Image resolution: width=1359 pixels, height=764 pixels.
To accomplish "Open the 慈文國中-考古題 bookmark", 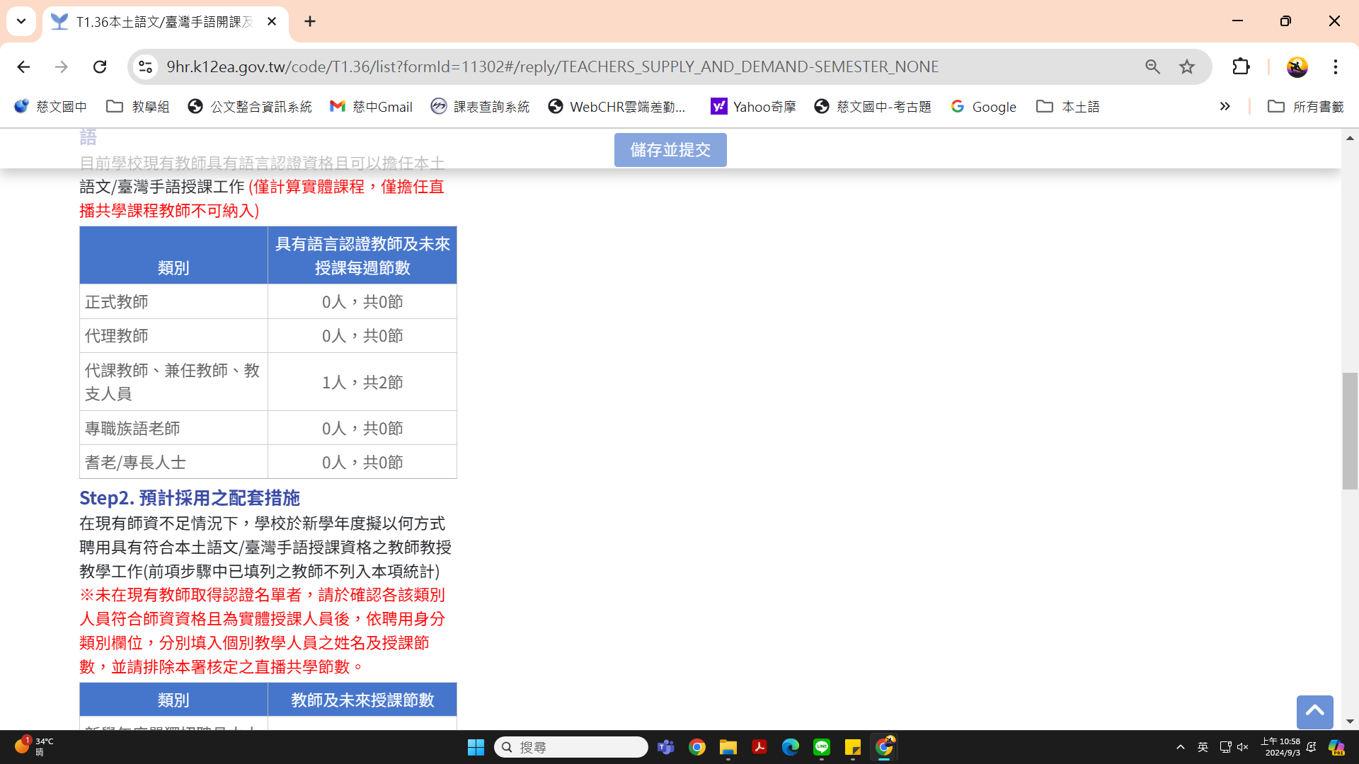I will point(873,106).
